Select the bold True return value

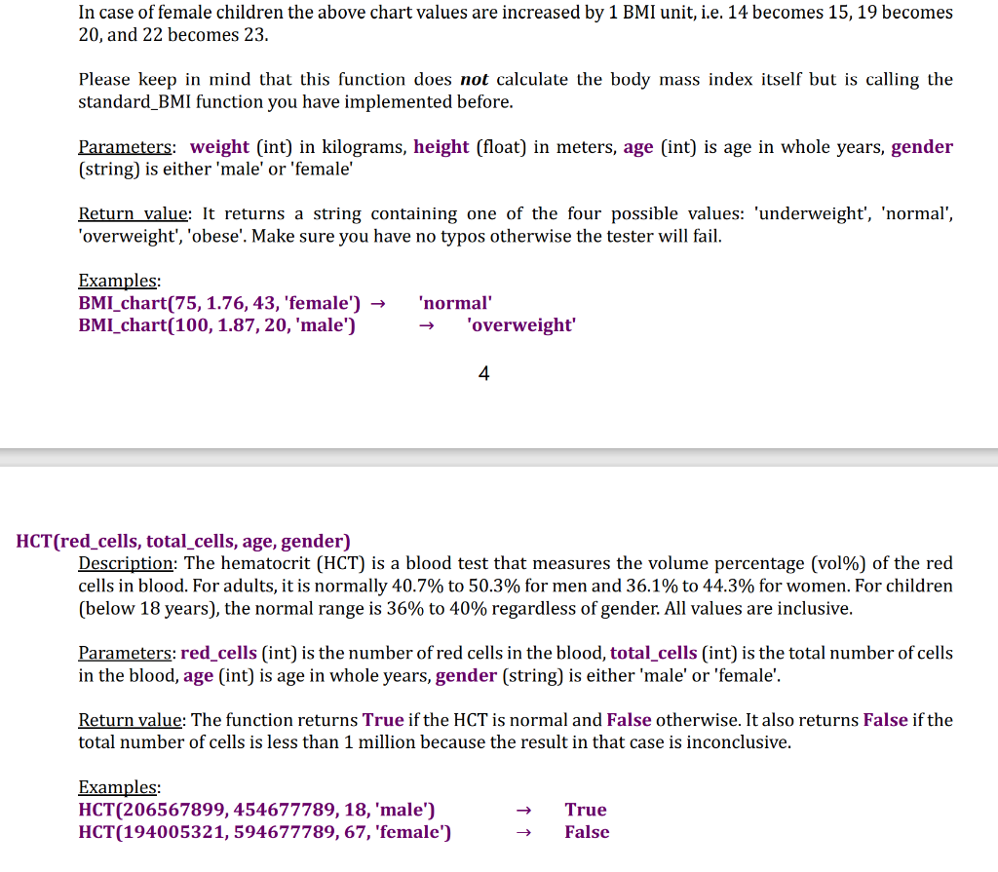click(x=381, y=720)
